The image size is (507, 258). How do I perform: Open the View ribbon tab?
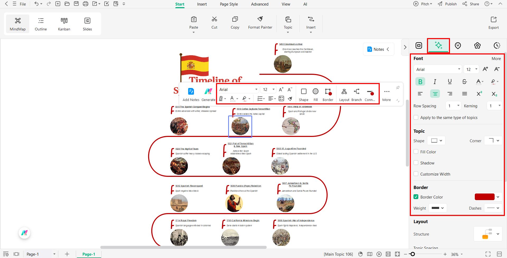point(286,4)
